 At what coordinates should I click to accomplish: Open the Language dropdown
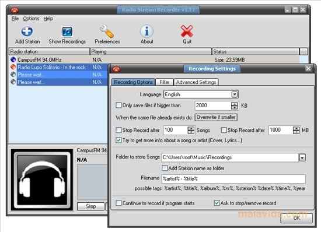(x=235, y=94)
